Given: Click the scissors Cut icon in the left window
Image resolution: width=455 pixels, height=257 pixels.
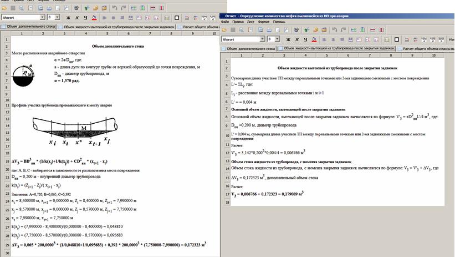Looking at the screenshot, I should click(x=86, y=9).
